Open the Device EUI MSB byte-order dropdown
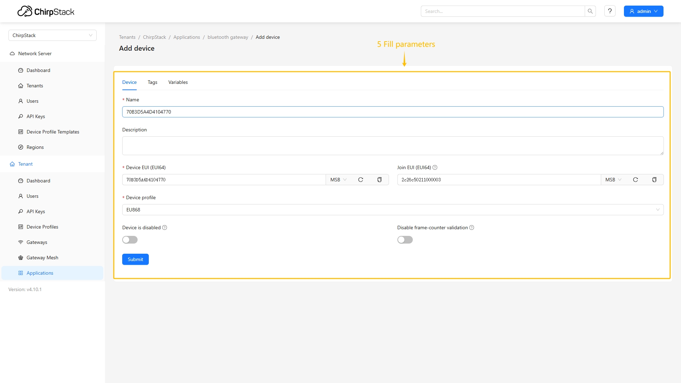This screenshot has height=383, width=681. click(338, 180)
